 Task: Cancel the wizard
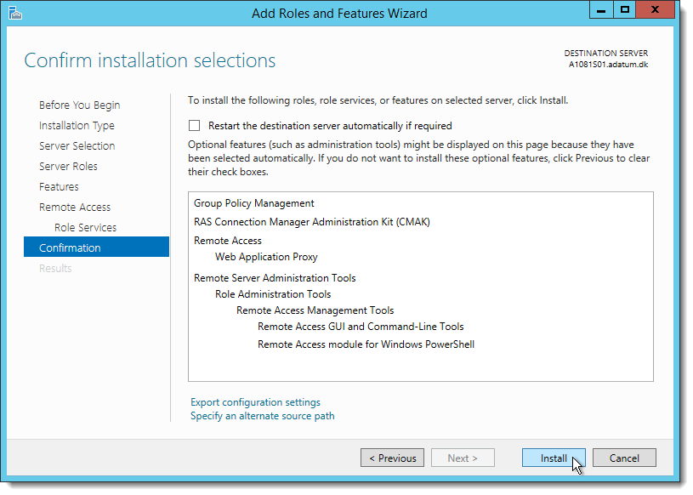[x=624, y=458]
